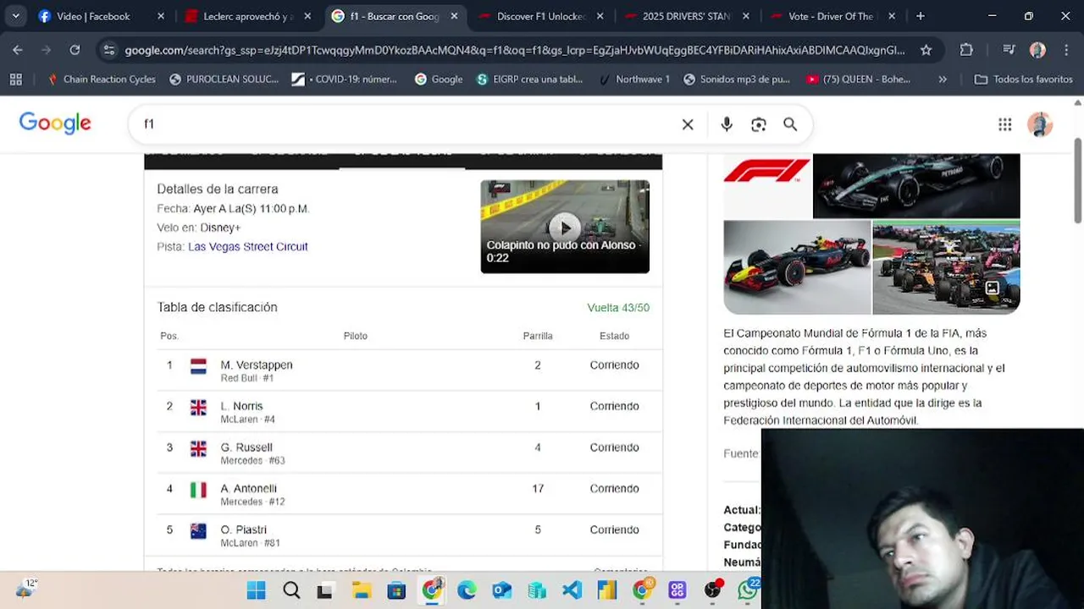Open the weather widget showing 12°
Image resolution: width=1084 pixels, height=609 pixels.
[26, 588]
